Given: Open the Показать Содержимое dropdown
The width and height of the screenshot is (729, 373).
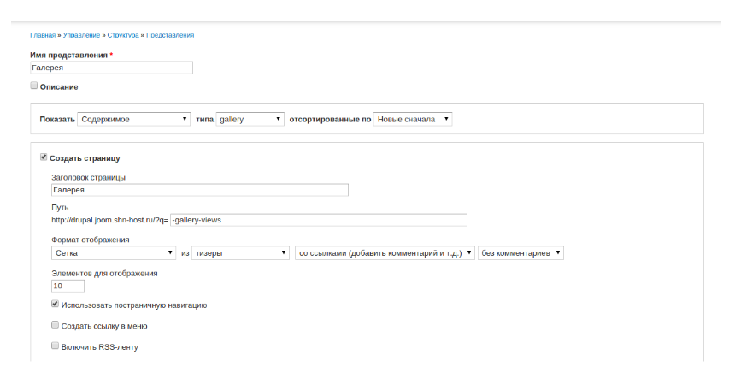Looking at the screenshot, I should pyautogui.click(x=133, y=119).
